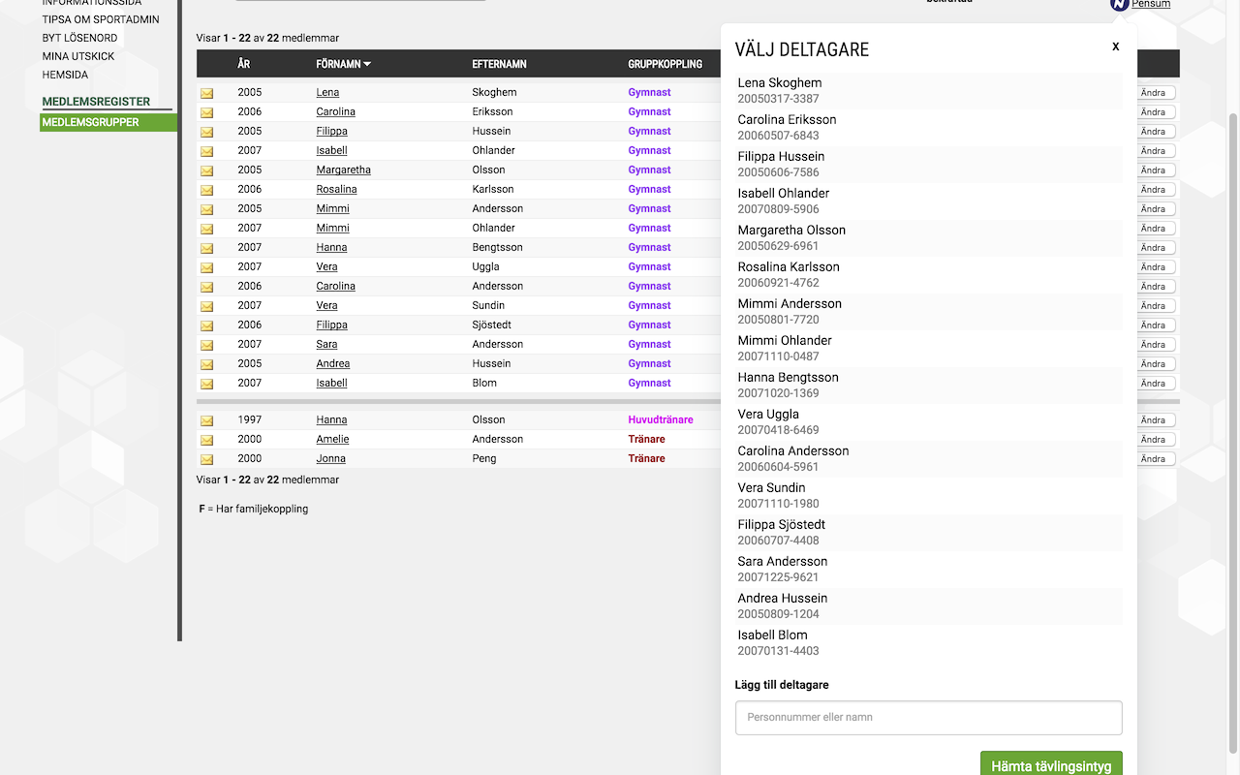Select participant Hanna Bengtsson in dialog

coord(928,385)
